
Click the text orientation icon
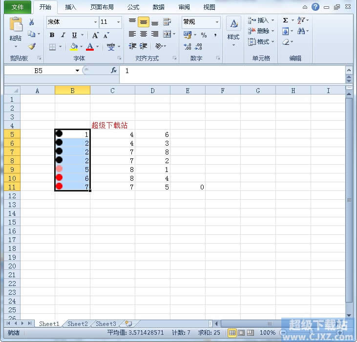tap(159, 46)
